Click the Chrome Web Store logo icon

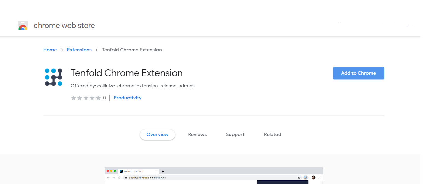23,26
